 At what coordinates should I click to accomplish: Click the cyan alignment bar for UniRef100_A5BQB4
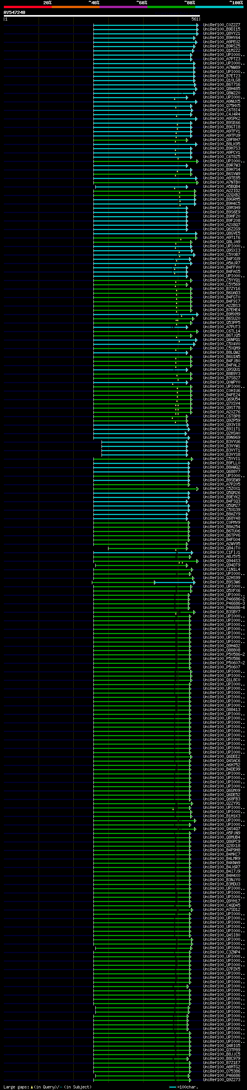(x=142, y=187)
